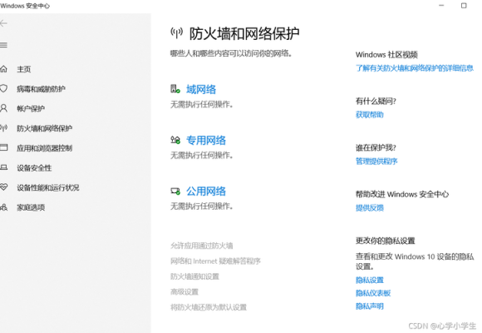The width and height of the screenshot is (482, 333).
Task: Click the Windows 社区视频 heading
Action: [386, 54]
